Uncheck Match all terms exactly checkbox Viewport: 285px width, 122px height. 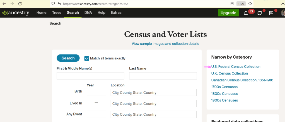tap(87, 58)
